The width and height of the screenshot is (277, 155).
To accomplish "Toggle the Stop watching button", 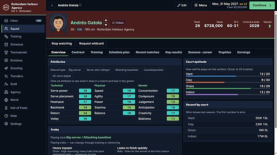I will (x=62, y=43).
